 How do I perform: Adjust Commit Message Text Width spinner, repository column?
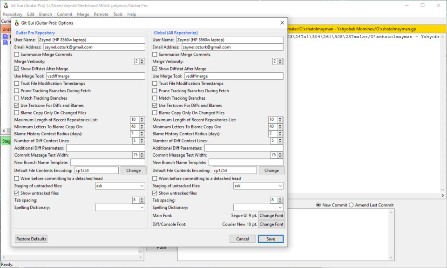[x=139, y=155]
